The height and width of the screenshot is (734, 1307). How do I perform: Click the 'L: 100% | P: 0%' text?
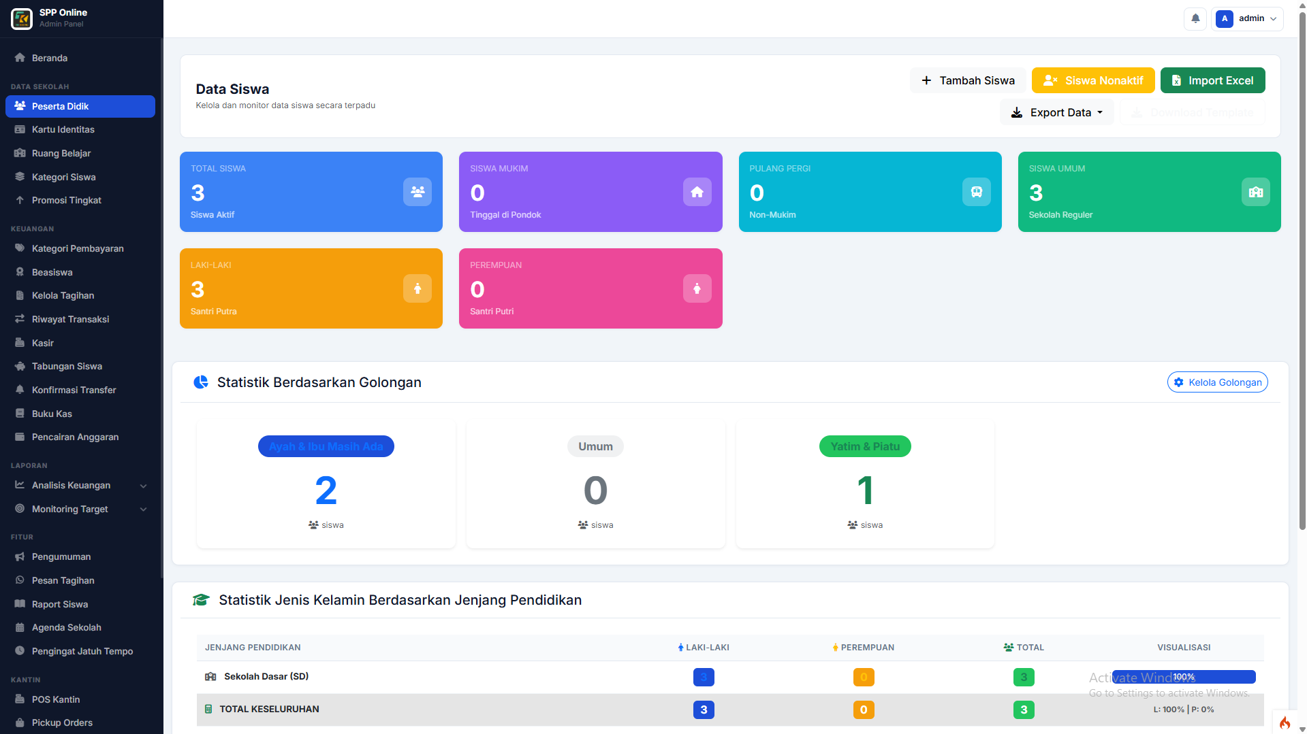pyautogui.click(x=1184, y=710)
